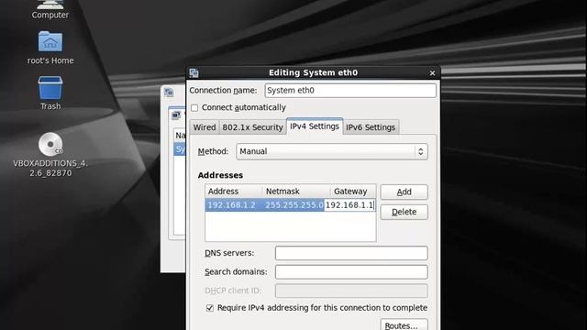The width and height of the screenshot is (587, 330).
Task: Click the Delete address button
Action: click(404, 212)
